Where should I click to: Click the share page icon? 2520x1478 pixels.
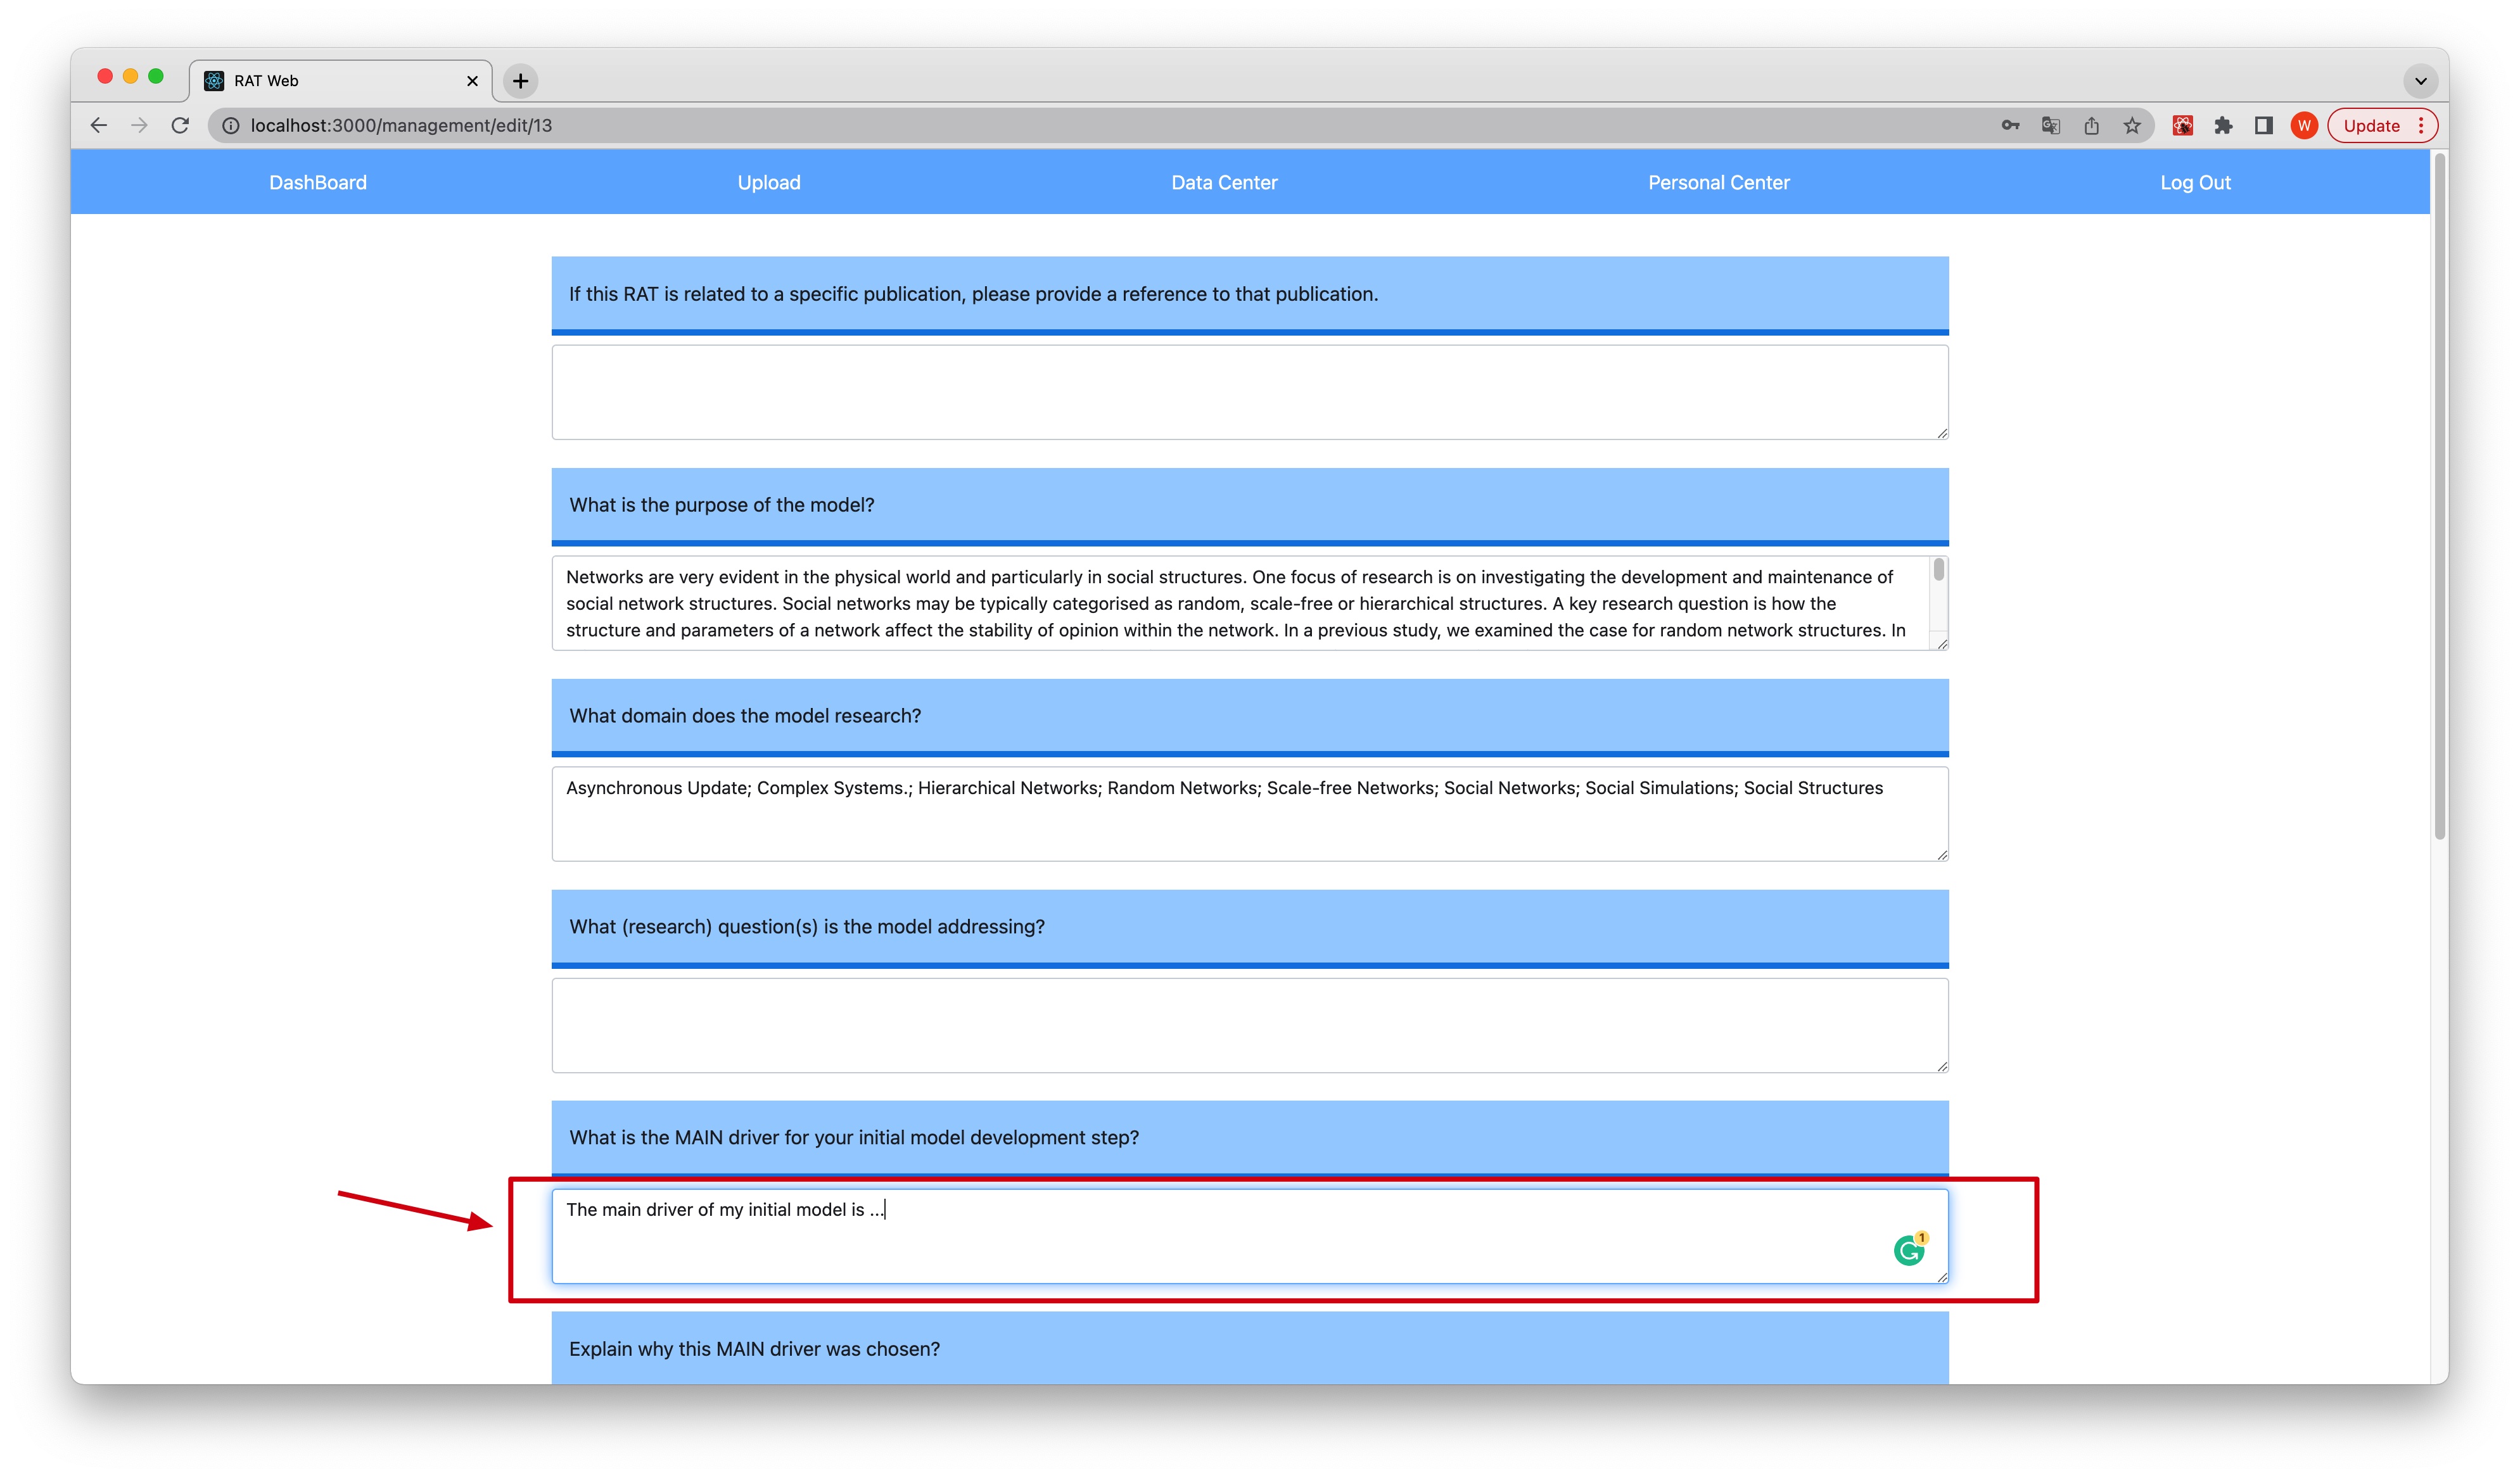[2091, 125]
